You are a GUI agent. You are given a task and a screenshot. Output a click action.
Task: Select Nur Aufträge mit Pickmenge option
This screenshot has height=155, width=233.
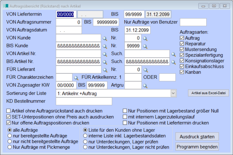tap(10, 147)
